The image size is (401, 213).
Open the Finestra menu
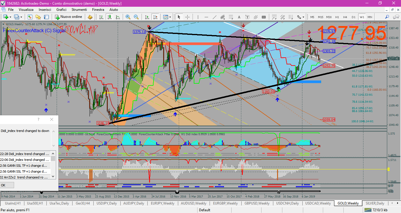[x=98, y=10]
